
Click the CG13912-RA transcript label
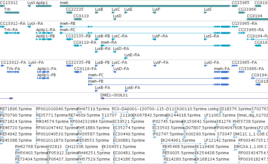pos(13,23)
